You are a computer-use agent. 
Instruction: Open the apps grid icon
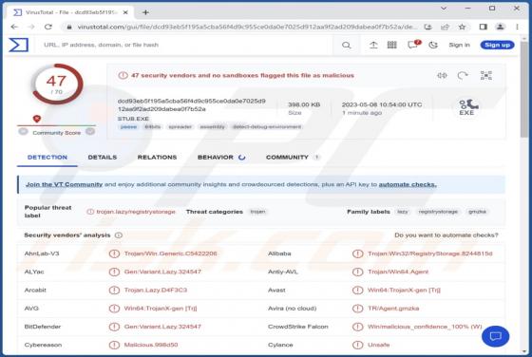391,45
